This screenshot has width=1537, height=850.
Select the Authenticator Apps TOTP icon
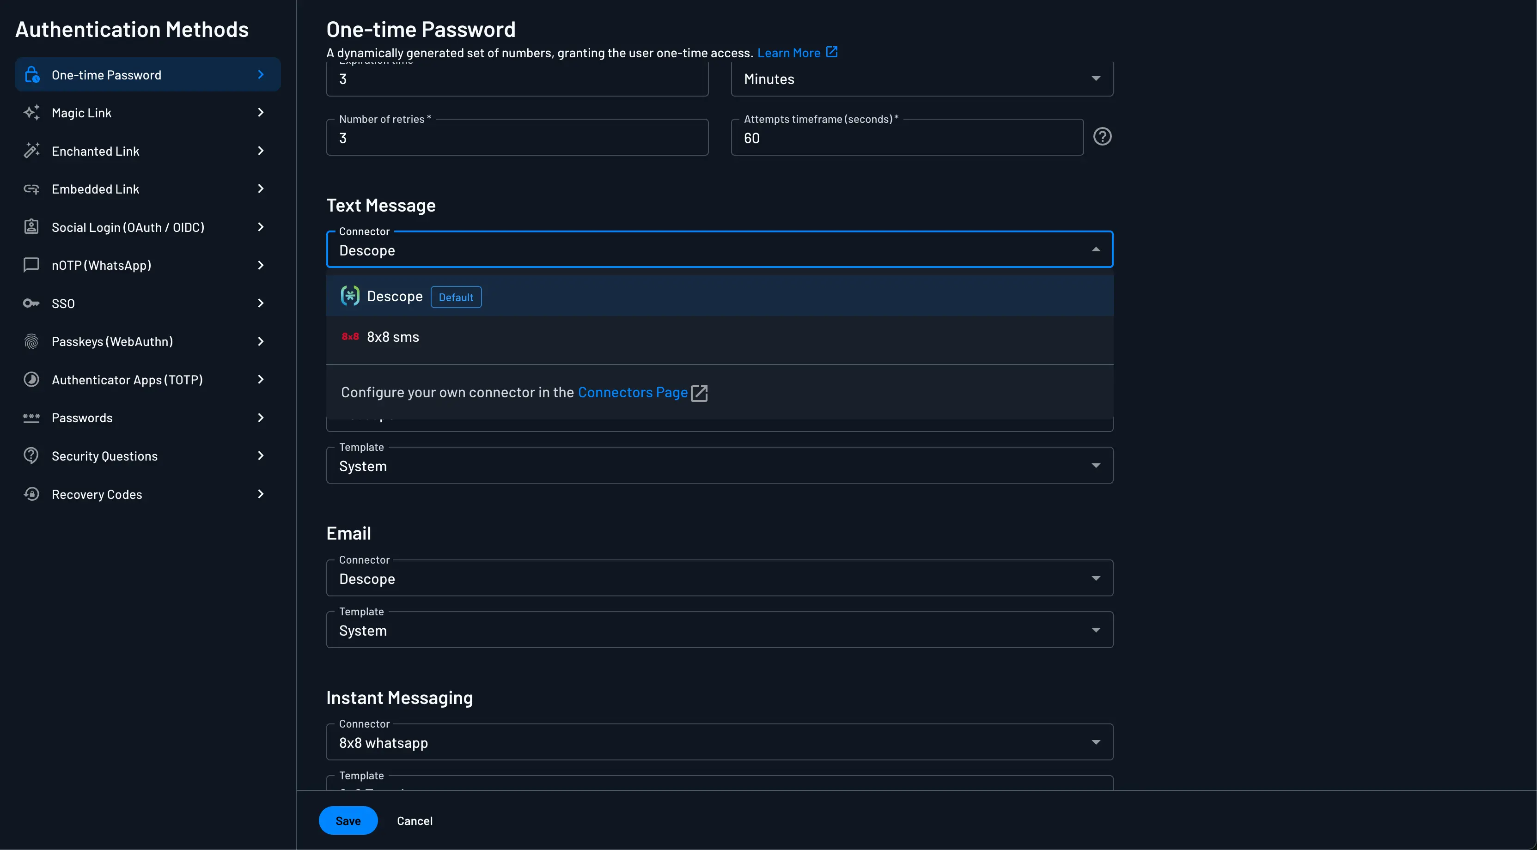(31, 379)
